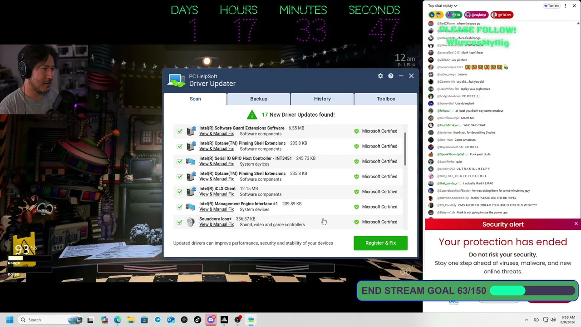Open Outlook from the taskbar

coord(171,320)
